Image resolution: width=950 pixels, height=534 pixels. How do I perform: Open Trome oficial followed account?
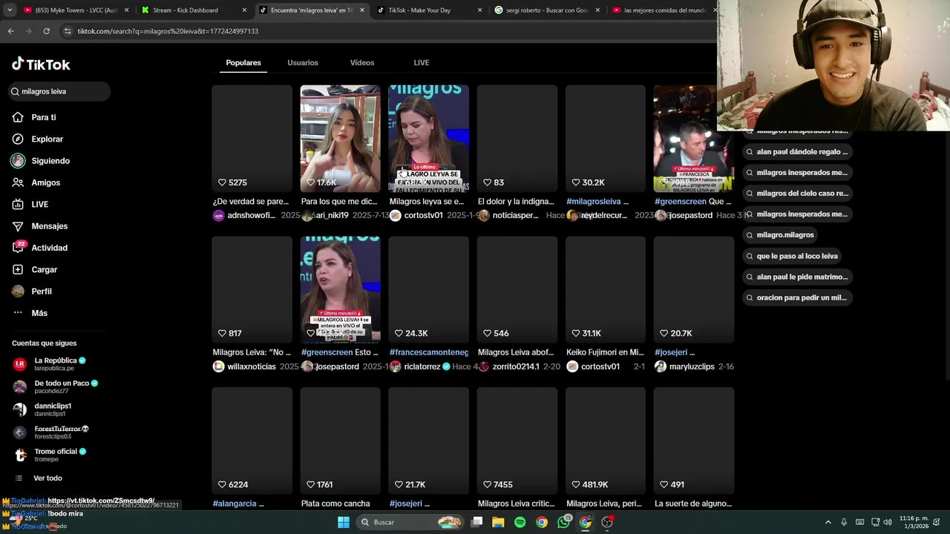coord(49,455)
